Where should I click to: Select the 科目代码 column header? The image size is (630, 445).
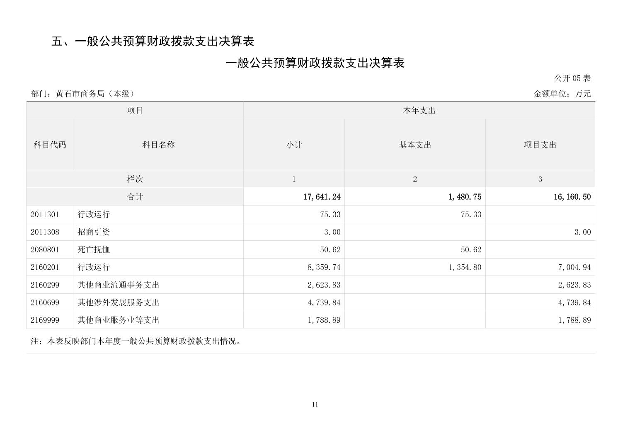(50, 145)
